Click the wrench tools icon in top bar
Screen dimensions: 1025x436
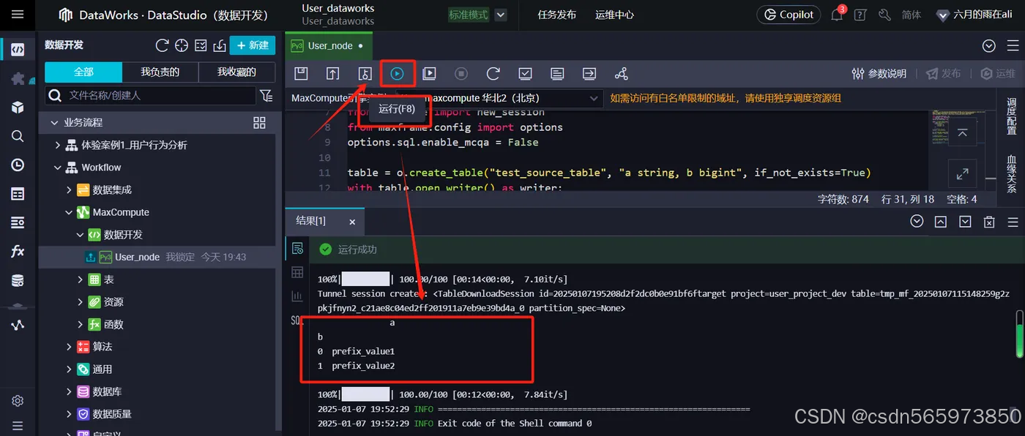(x=884, y=15)
